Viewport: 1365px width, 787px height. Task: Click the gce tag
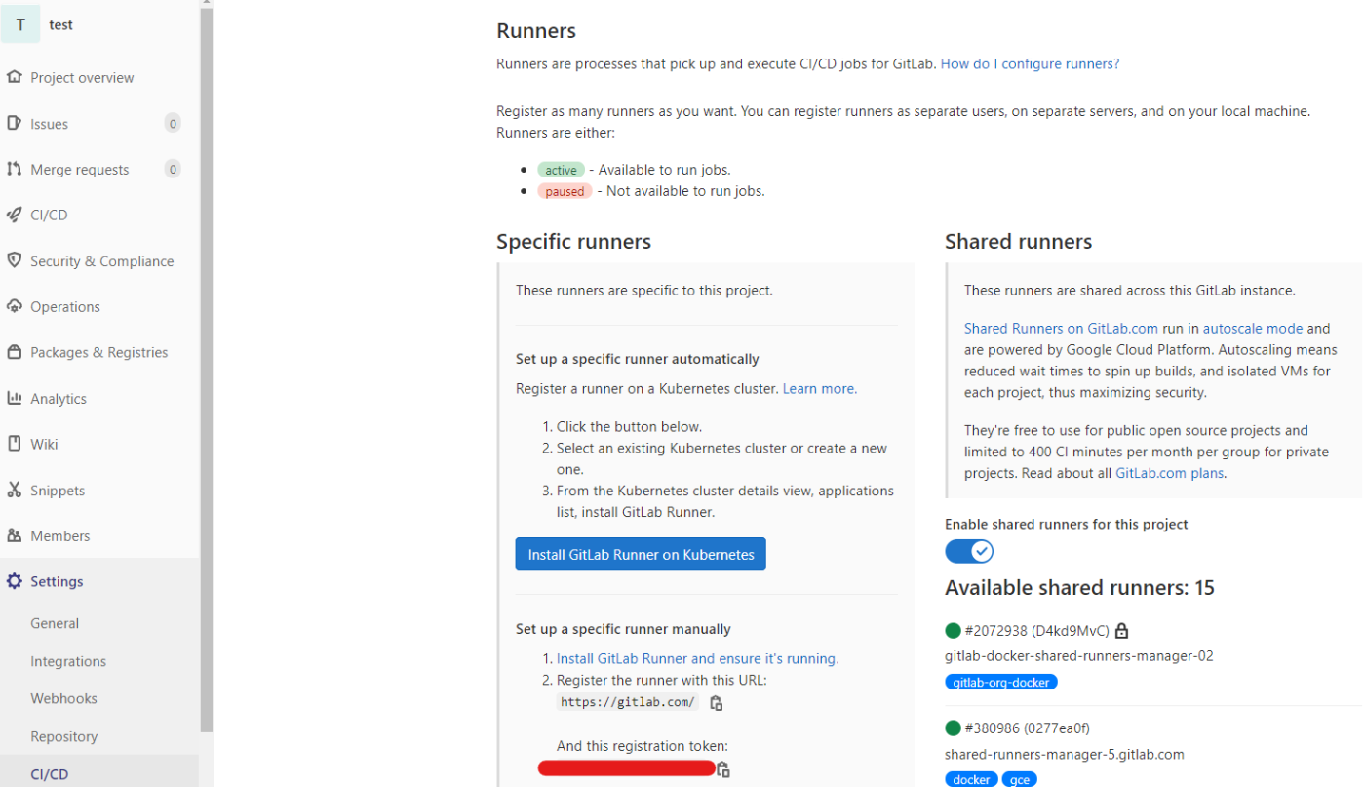tap(1020, 780)
